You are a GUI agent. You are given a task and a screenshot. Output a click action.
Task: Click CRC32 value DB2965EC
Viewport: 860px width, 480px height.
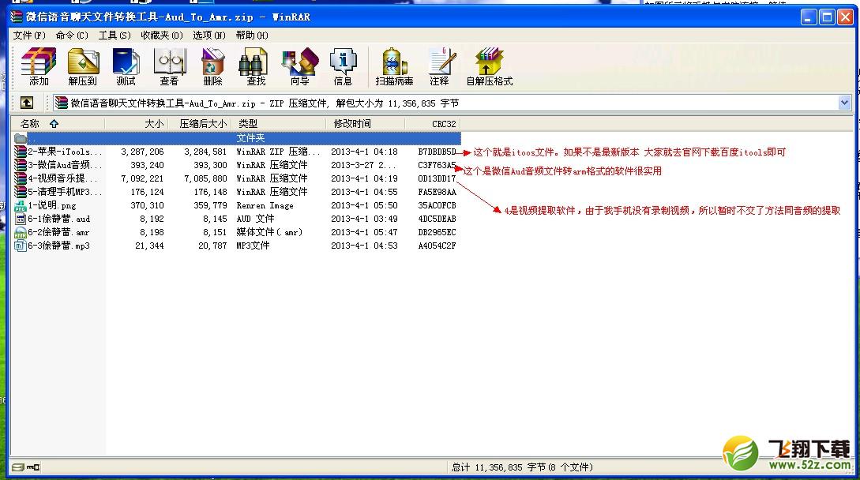tap(437, 232)
